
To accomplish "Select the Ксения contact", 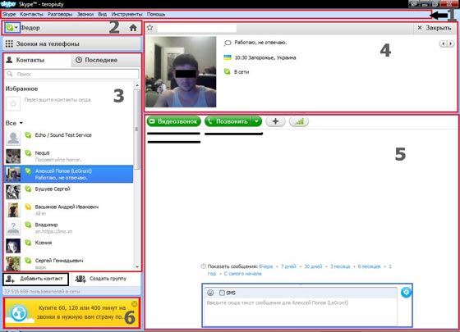I will tap(69, 245).
